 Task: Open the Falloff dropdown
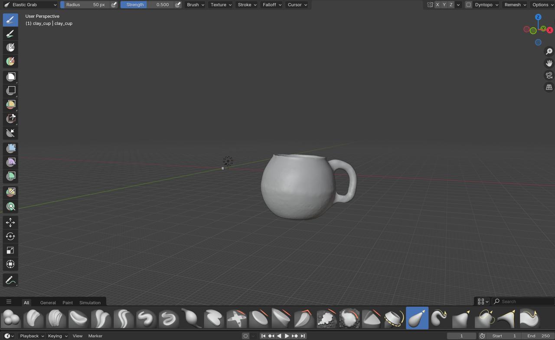click(272, 5)
